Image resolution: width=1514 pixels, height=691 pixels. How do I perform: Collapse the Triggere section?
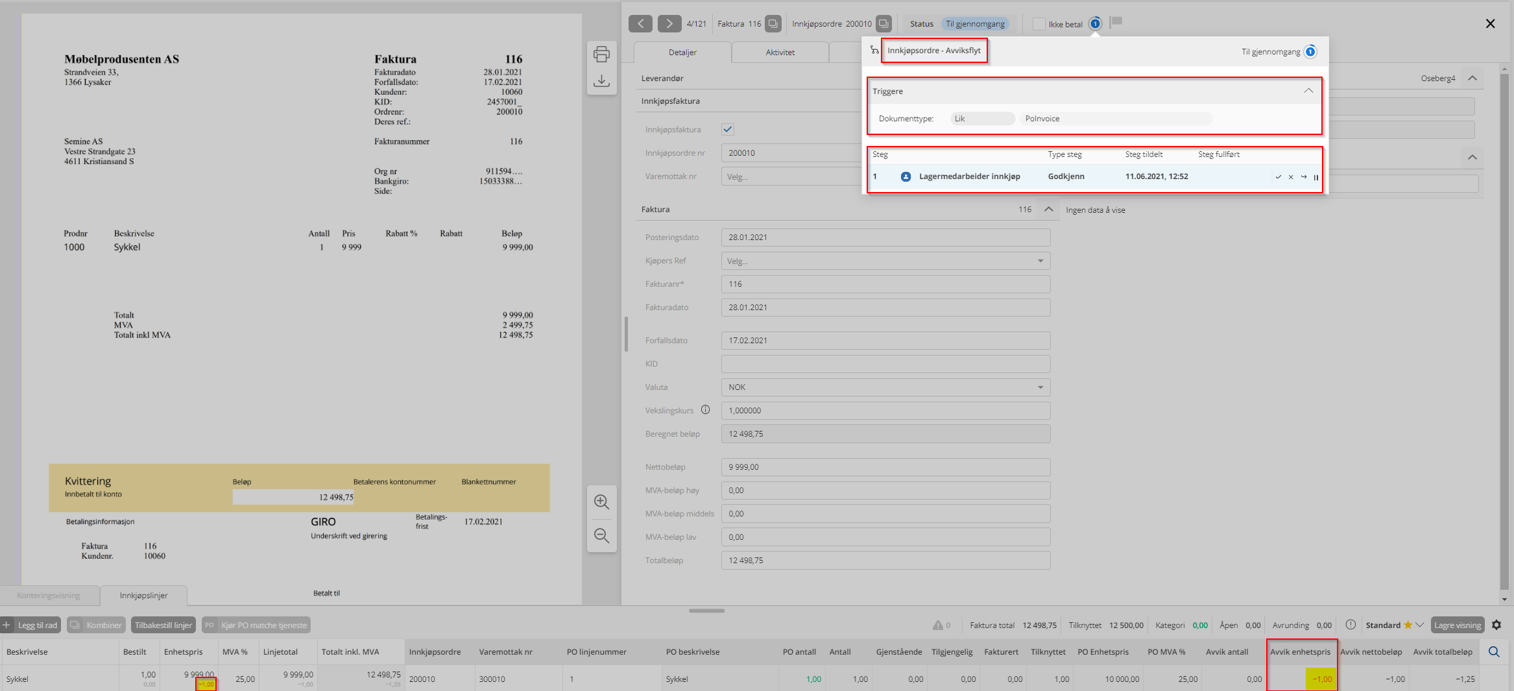1308,91
